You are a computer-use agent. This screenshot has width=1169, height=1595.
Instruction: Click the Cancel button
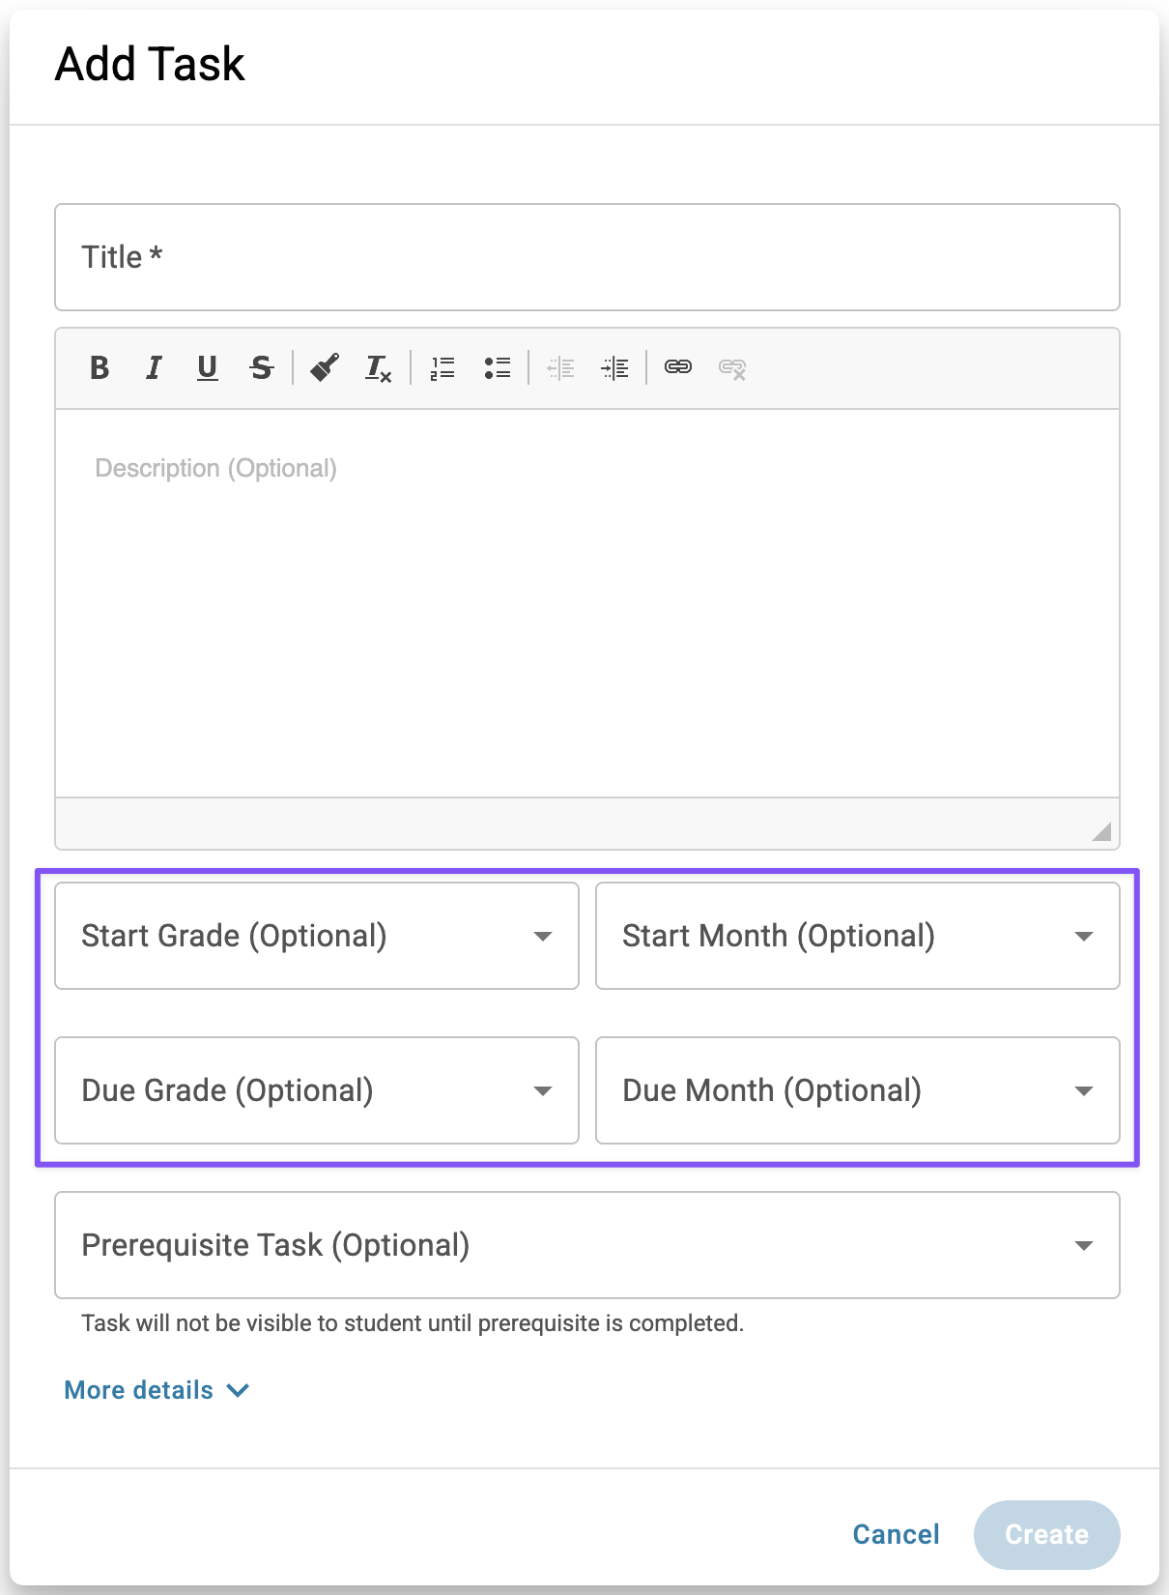tap(896, 1534)
